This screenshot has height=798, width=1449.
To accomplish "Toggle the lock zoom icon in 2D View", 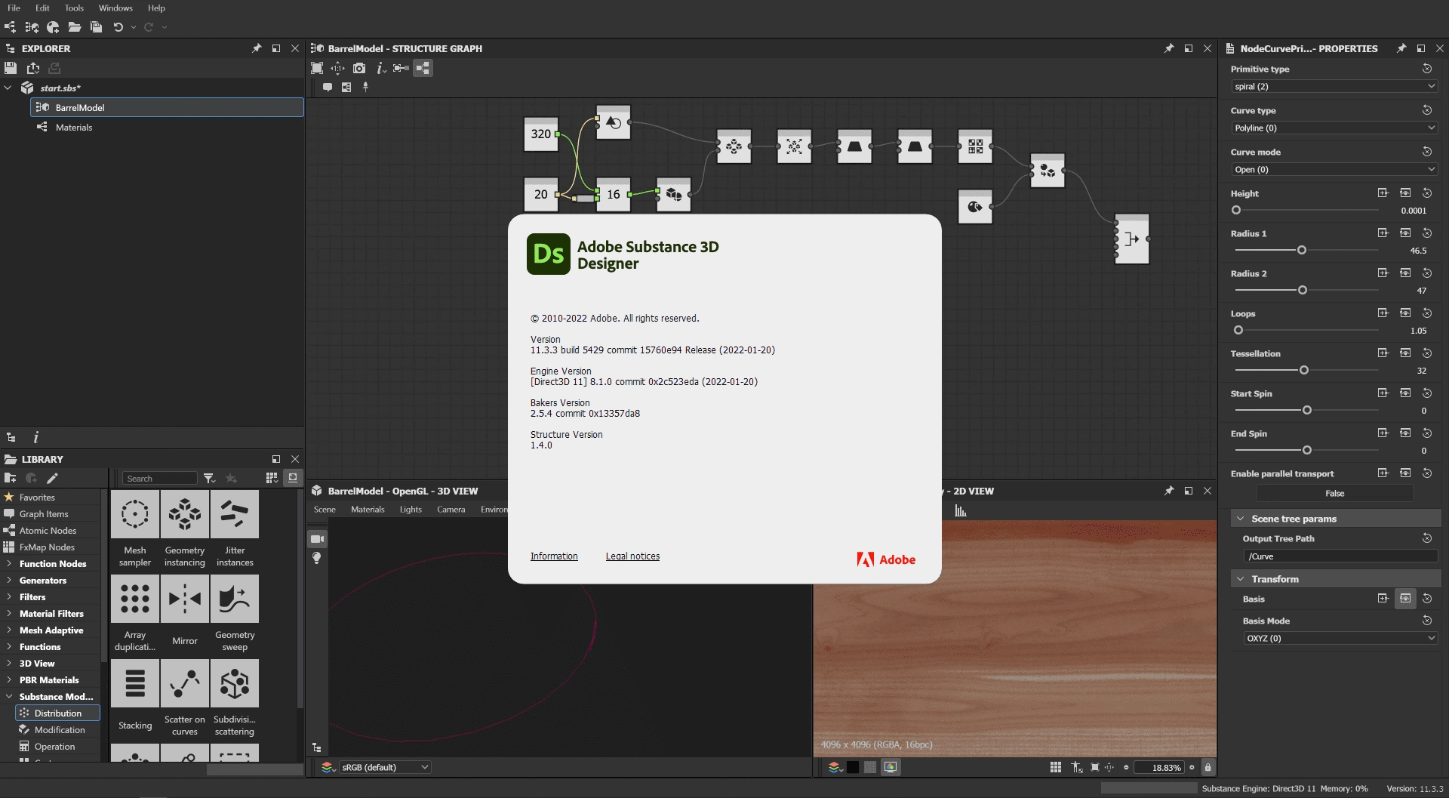I will click(1207, 767).
